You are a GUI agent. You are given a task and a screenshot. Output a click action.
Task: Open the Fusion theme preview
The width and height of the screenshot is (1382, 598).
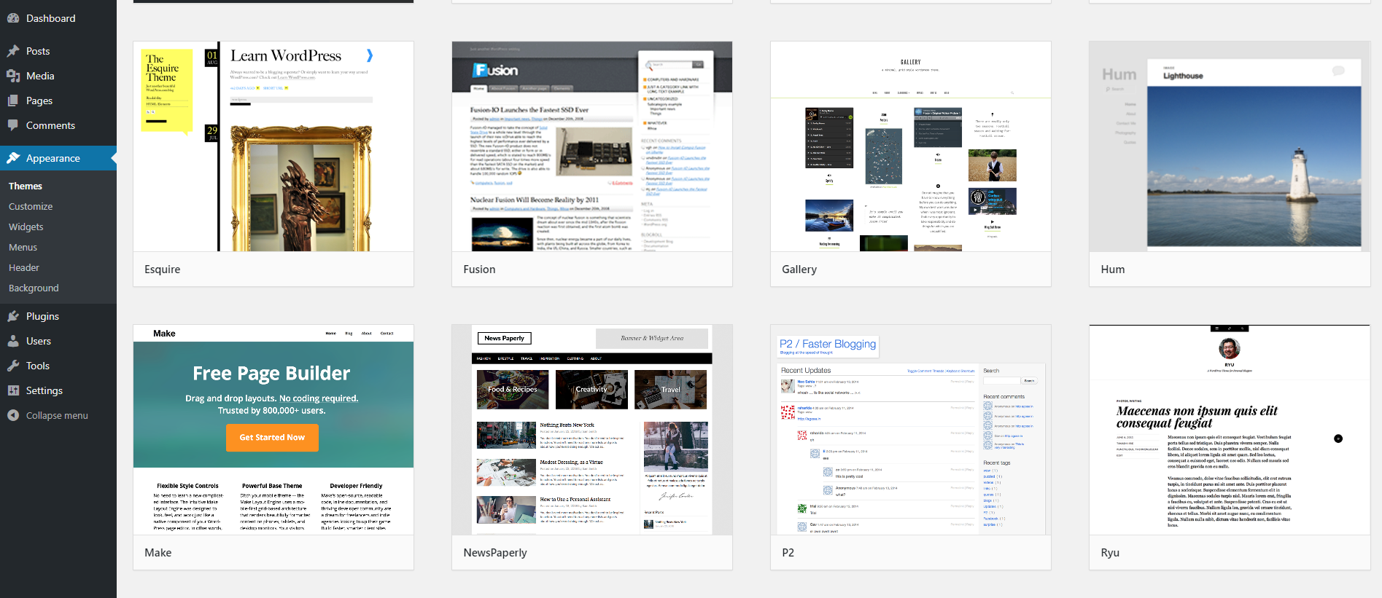click(592, 146)
